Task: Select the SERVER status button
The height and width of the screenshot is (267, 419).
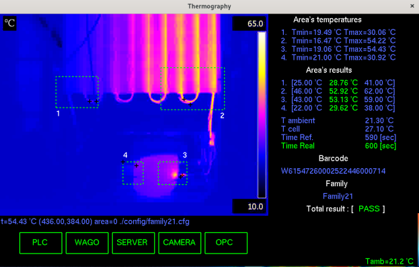Action: [x=133, y=243]
